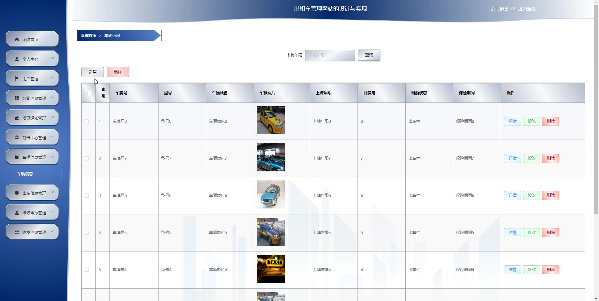
Task: Open 详情 for row 车牌号7
Action: coord(513,158)
